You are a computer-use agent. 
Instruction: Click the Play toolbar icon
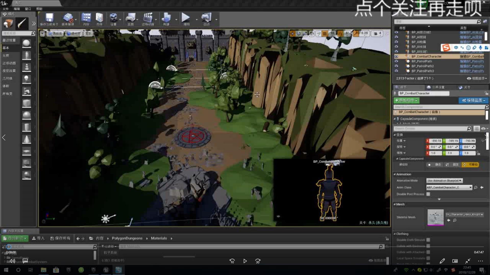coord(186,18)
